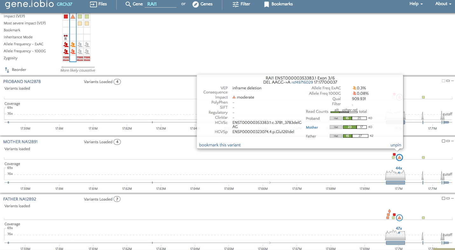The image size is (455, 250).
Task: Click the inheritance mode recessive icon
Action: point(65,37)
